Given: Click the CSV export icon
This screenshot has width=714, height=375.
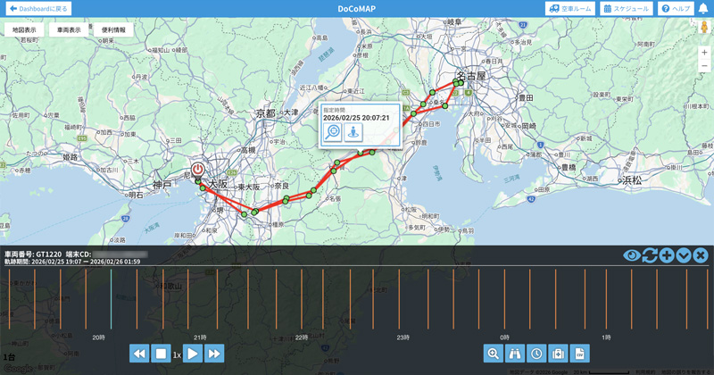Looking at the screenshot, I should tap(579, 354).
